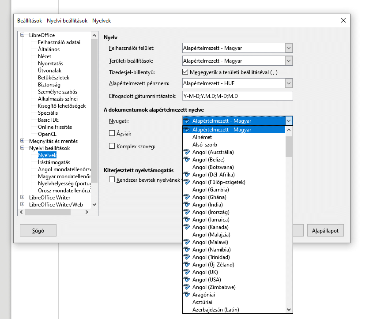Toggle the Ázsiai checkbox

click(112, 133)
